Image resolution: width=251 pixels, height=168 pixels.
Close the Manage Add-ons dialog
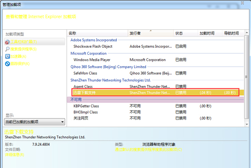coord(242,3)
